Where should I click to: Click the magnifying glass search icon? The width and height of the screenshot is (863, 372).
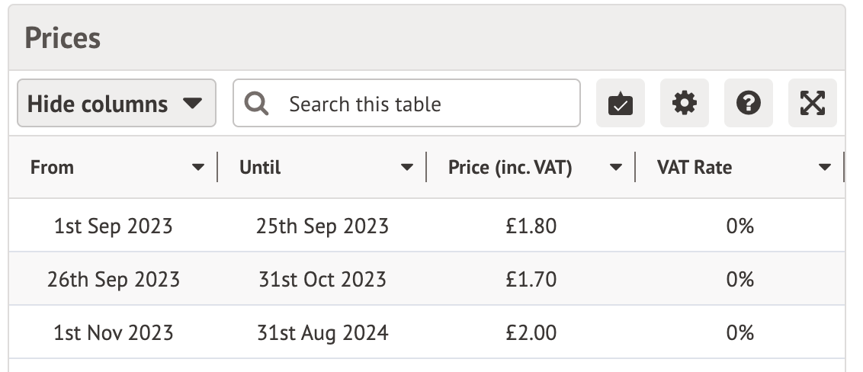[258, 104]
